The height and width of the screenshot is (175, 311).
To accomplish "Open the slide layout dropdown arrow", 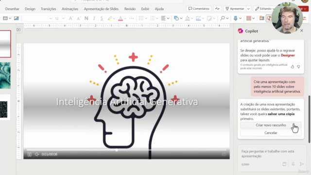I will tap(10, 18).
